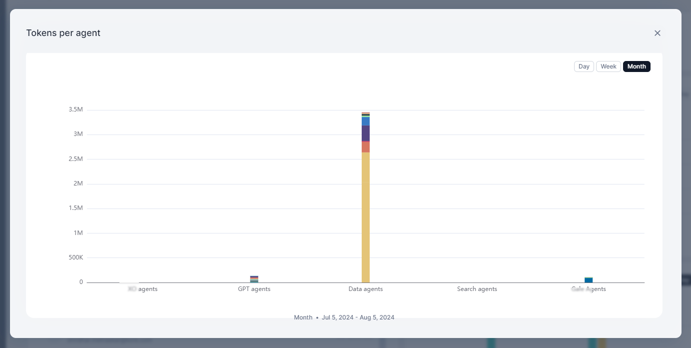Close the Tokens per agent dialog
The width and height of the screenshot is (691, 348).
pyautogui.click(x=657, y=32)
